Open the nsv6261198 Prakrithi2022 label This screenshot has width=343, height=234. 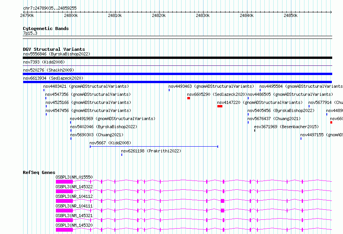click(151, 151)
